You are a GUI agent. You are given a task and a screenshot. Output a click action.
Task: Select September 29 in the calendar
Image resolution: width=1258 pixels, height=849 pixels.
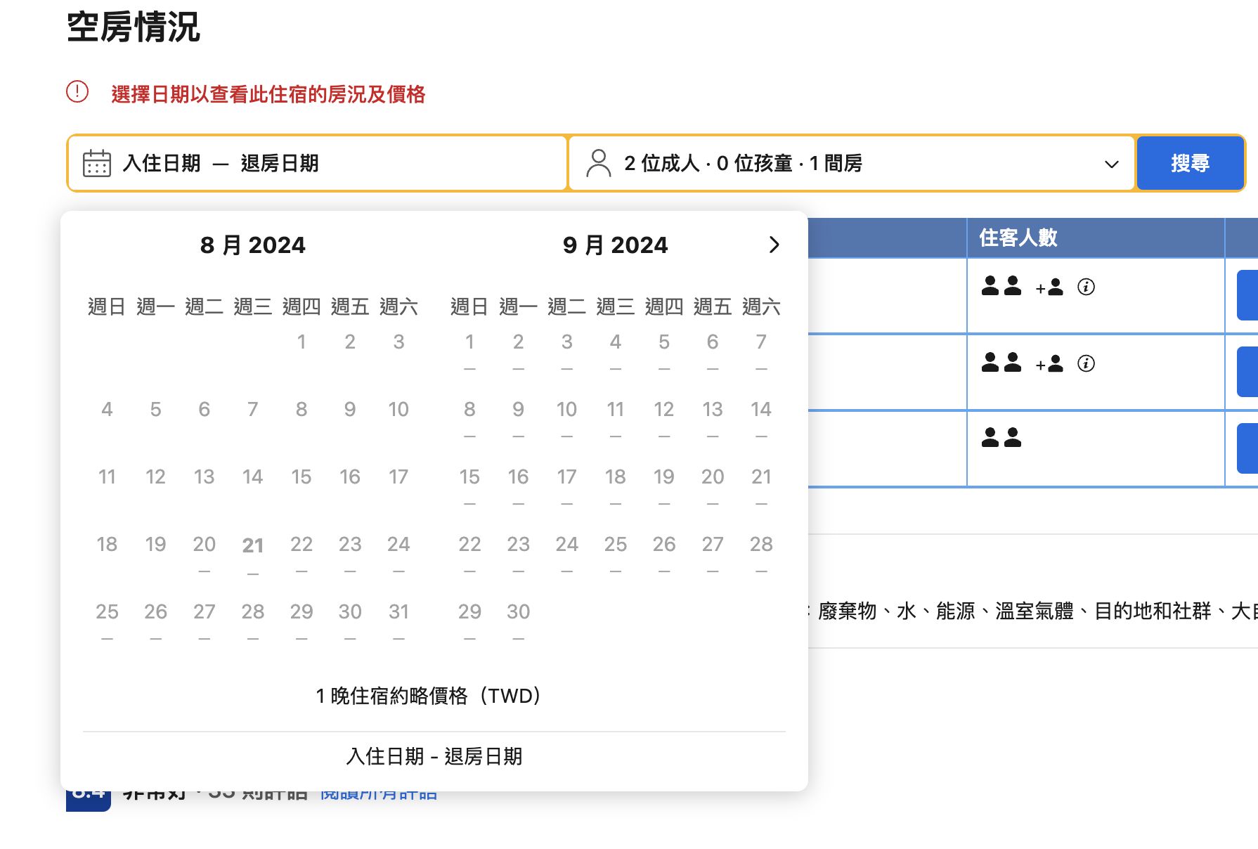pos(469,621)
